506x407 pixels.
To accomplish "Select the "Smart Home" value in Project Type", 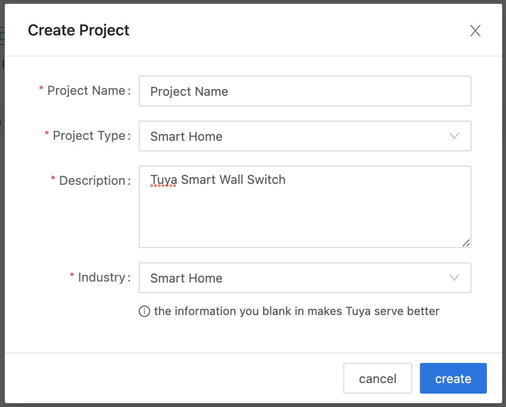I will coord(187,136).
